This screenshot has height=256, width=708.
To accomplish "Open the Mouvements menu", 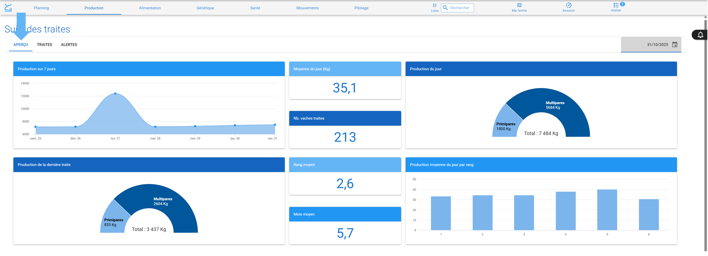I will pos(308,8).
